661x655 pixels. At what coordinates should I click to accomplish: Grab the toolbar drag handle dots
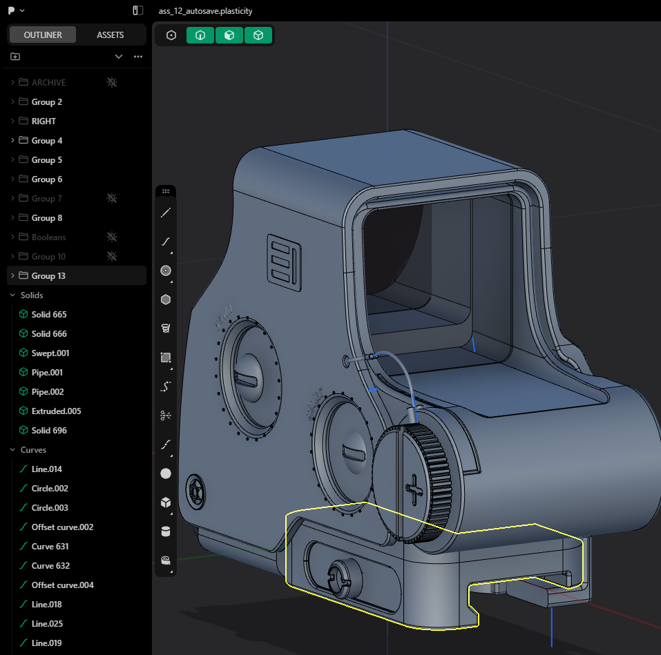166,191
